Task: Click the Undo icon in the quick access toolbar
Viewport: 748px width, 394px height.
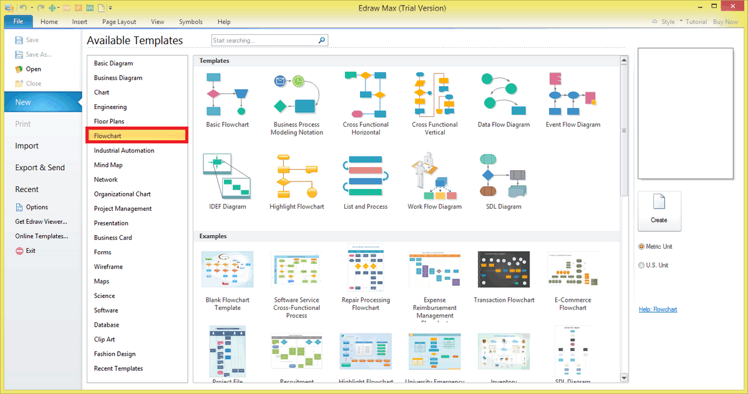Action: (x=23, y=7)
